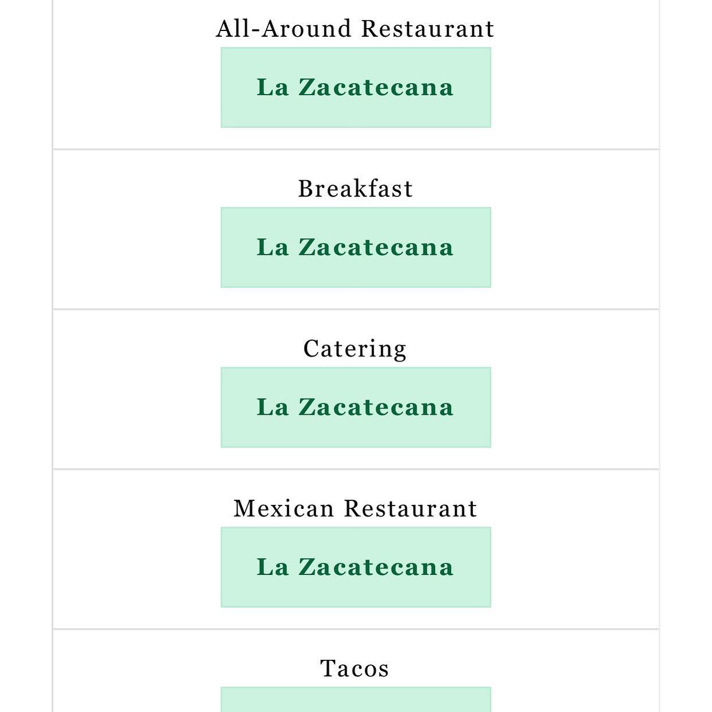
Task: Click the word "La" in the Breakfast winner box
Action: pyautogui.click(x=273, y=247)
